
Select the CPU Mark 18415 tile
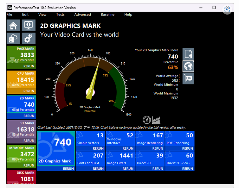[x=21, y=80]
